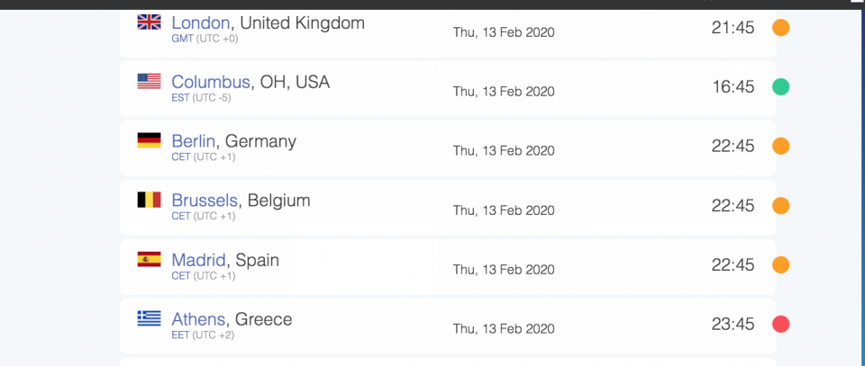Click the orange status dot for London
Screen dimensions: 865x366
click(x=780, y=28)
